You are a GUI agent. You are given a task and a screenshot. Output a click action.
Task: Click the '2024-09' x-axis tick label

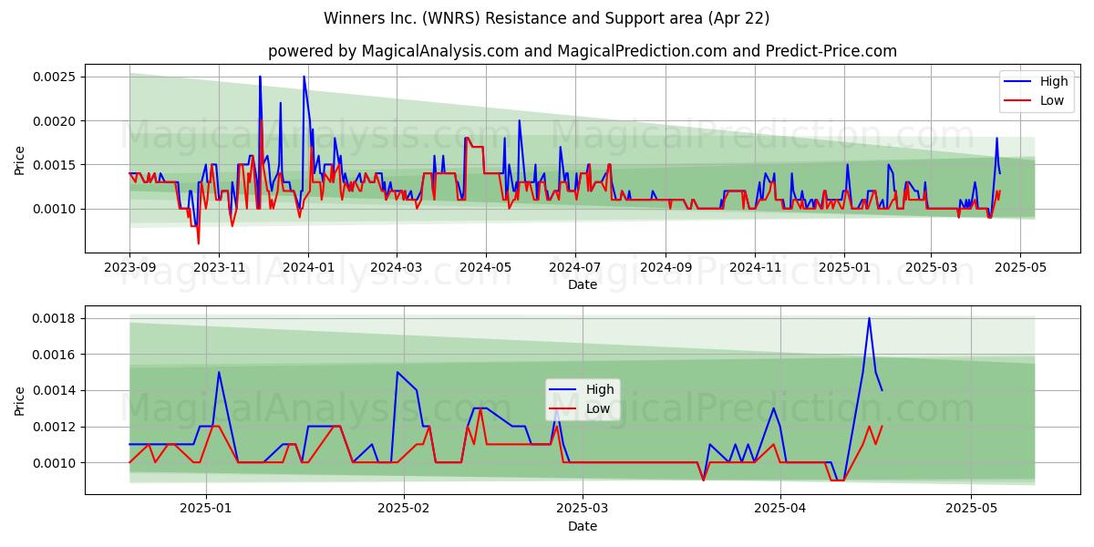point(665,267)
